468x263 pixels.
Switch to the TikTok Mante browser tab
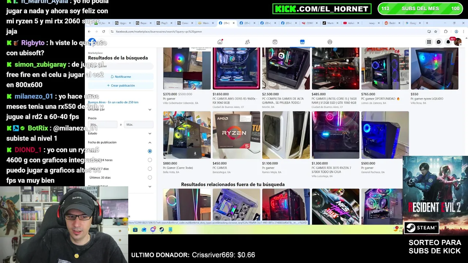pyautogui.click(x=331, y=23)
